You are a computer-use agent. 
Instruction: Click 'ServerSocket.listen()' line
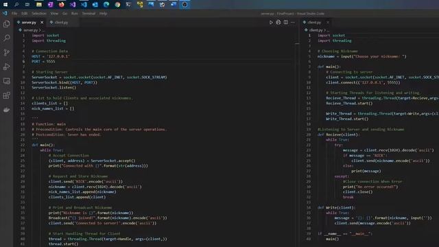pyautogui.click(x=54, y=88)
